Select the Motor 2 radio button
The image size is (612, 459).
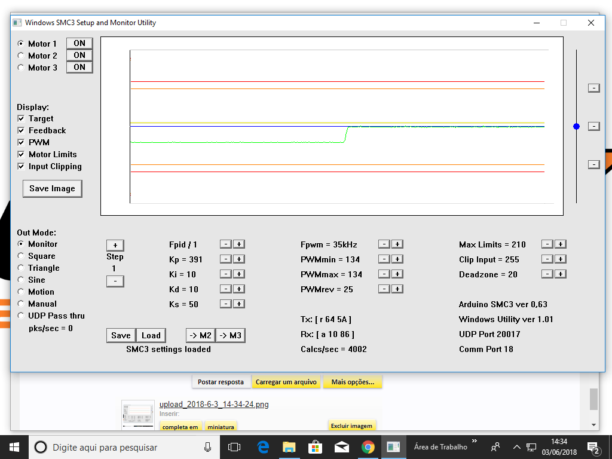(22, 56)
